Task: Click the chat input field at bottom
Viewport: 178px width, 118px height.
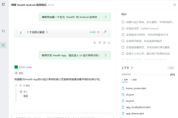Action: coord(63,116)
